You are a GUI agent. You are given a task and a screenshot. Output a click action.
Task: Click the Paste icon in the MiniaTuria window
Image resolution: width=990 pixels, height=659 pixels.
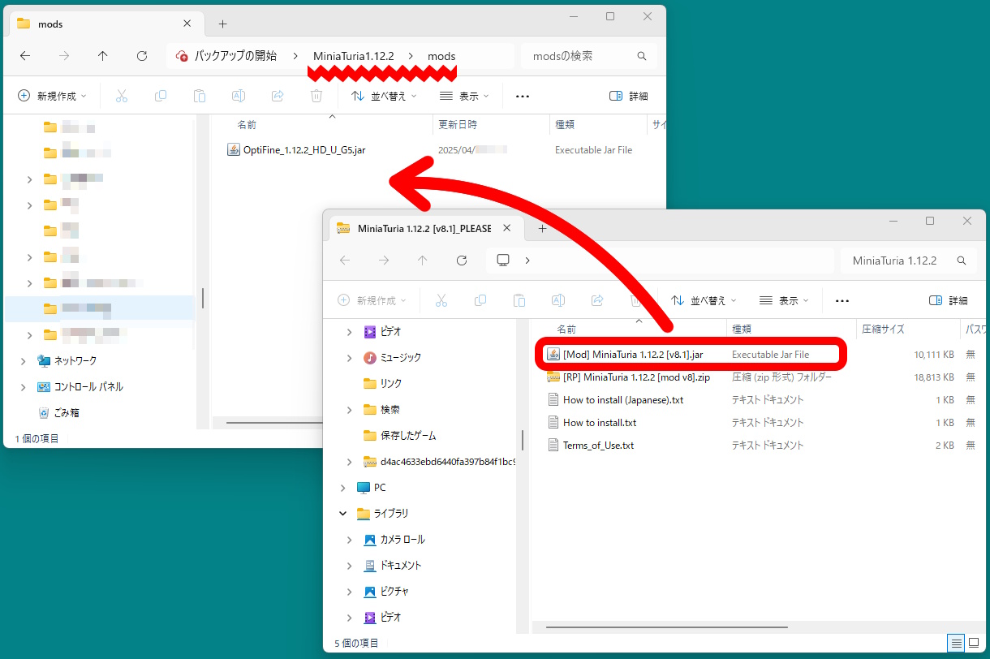pos(519,300)
